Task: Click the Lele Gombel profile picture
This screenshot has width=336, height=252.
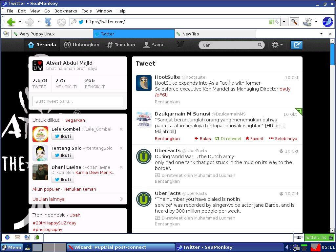Action: (x=40, y=134)
